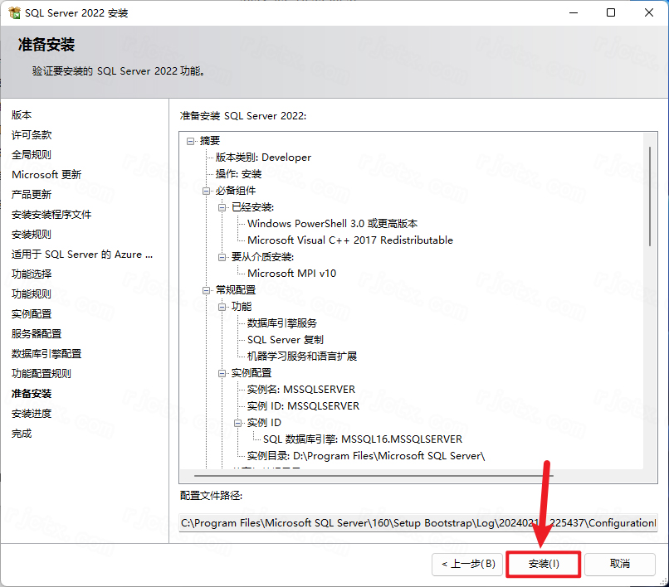
Task: Select 准备安装 step in the left sidebar
Action: [x=32, y=394]
